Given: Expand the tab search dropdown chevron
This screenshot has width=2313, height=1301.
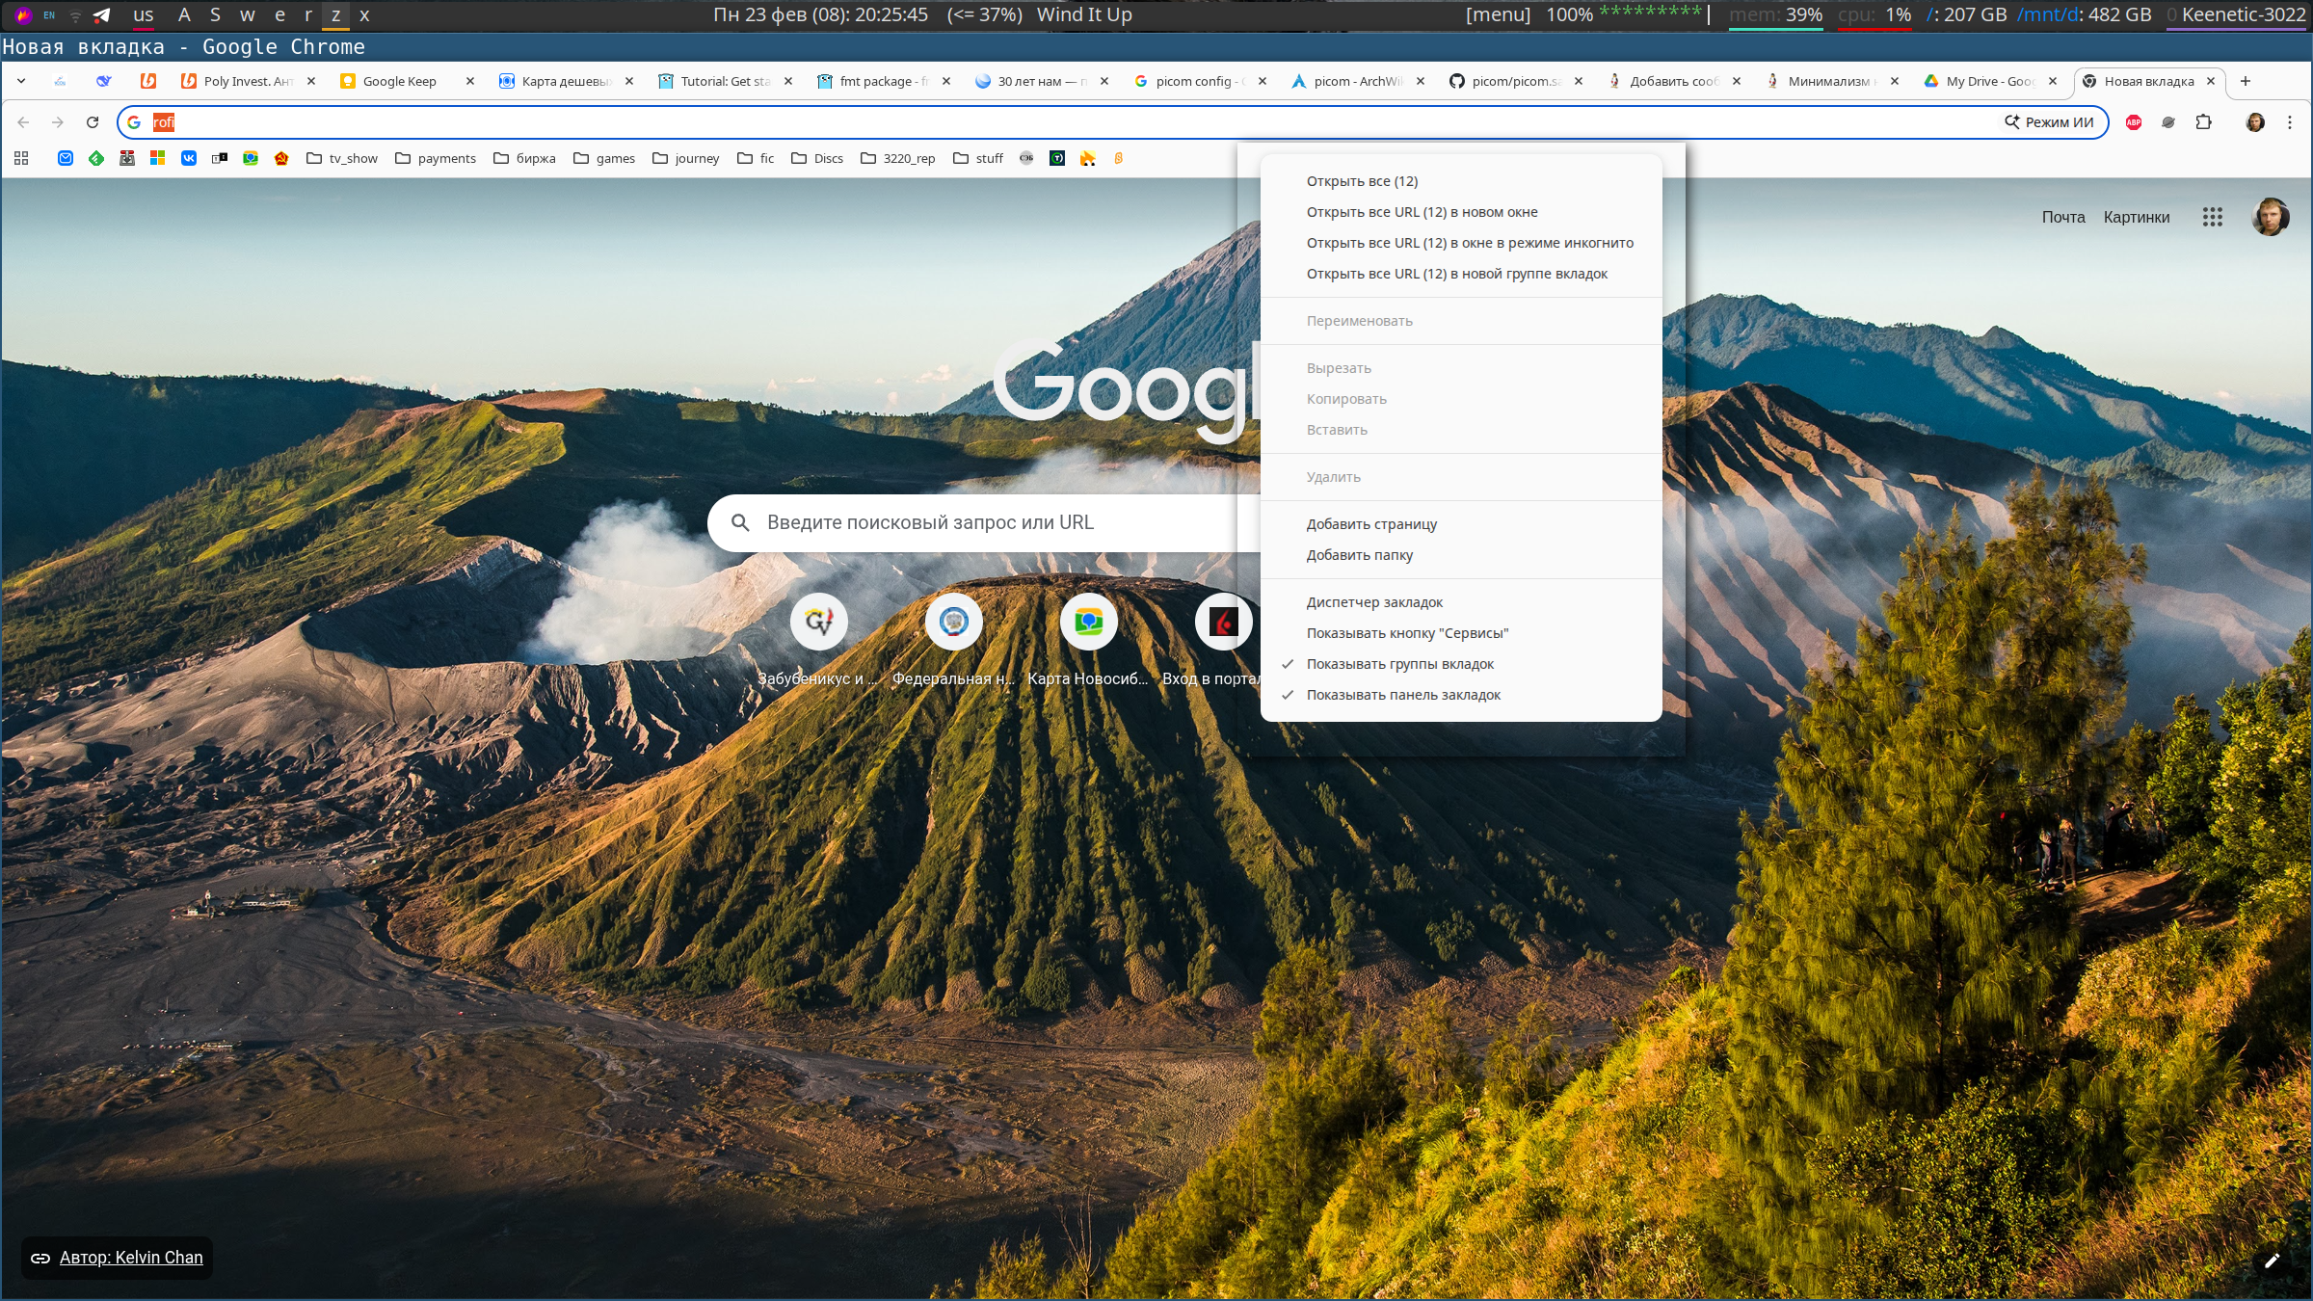Looking at the screenshot, I should tap(21, 81).
